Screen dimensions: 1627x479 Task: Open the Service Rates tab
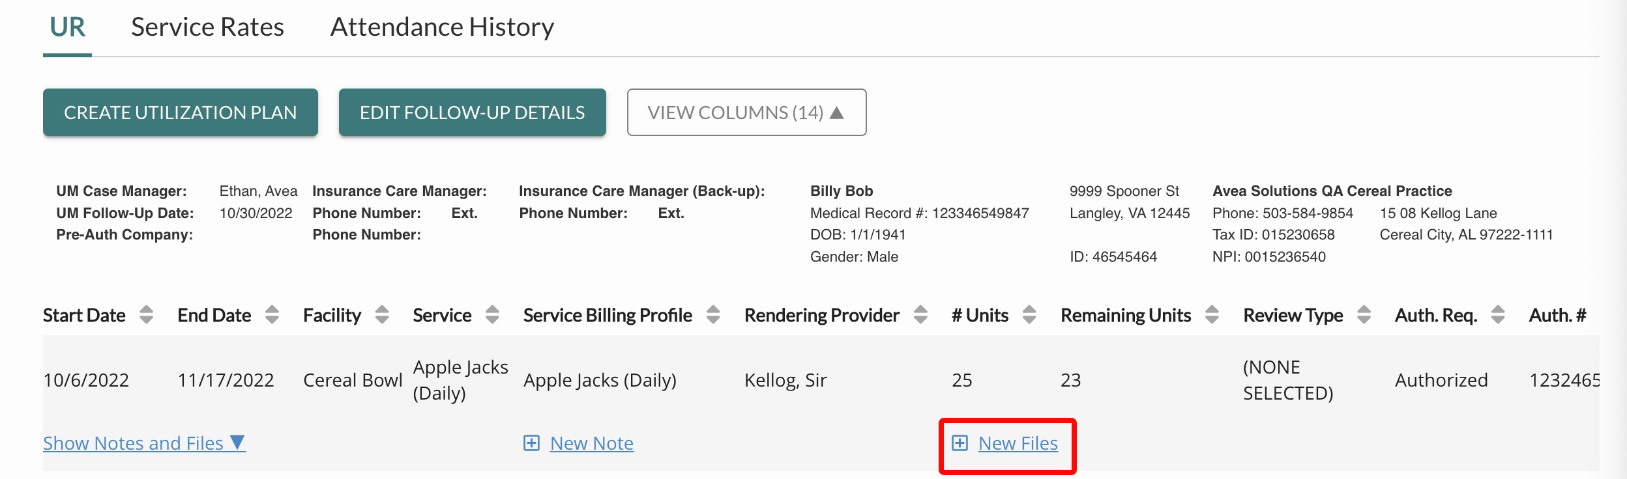[207, 27]
